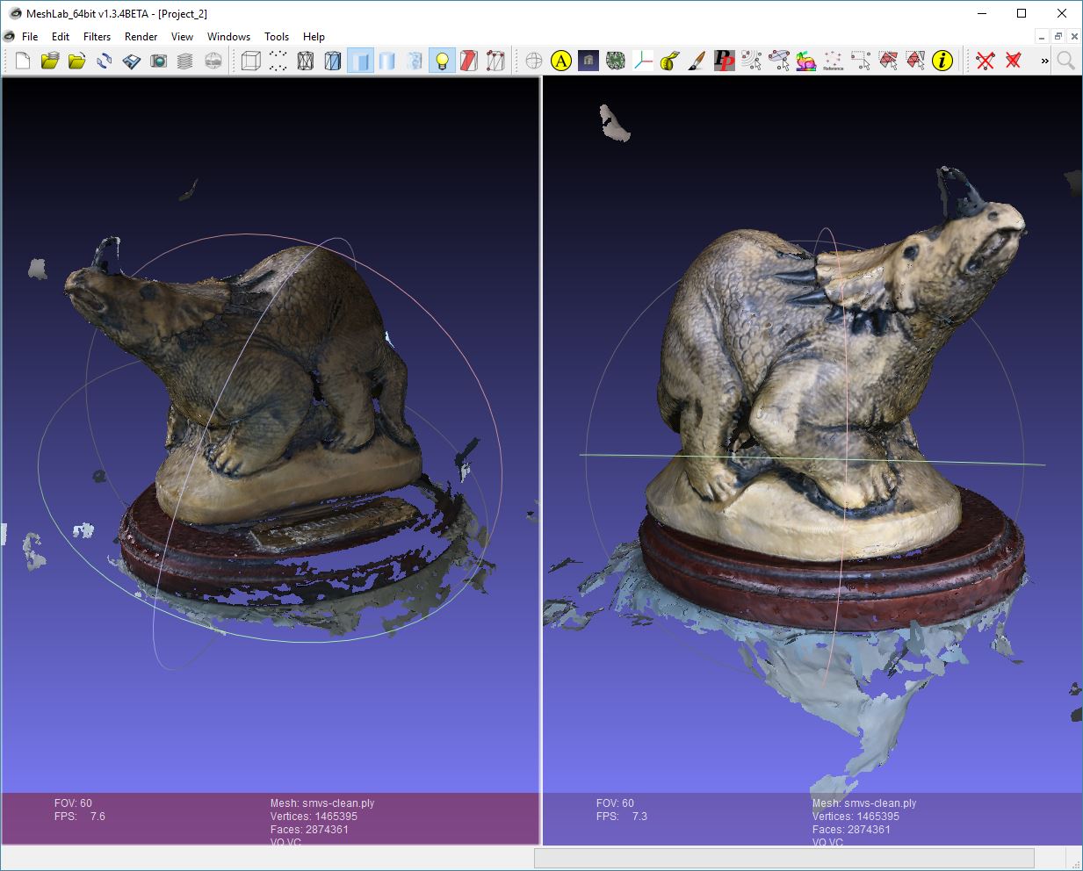Open the Filters menu
This screenshot has height=871, width=1083.
pos(97,37)
